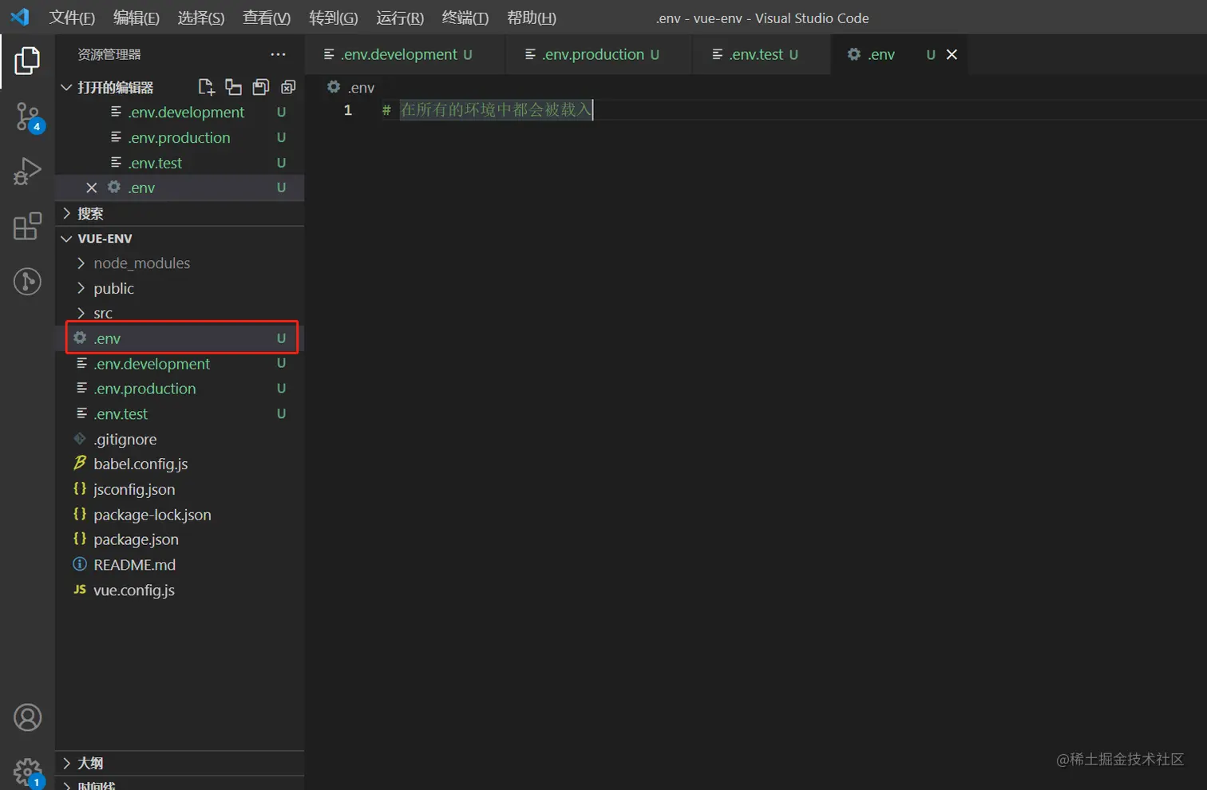Viewport: 1207px width, 790px height.
Task: Click the README.md info icon
Action: coord(80,564)
